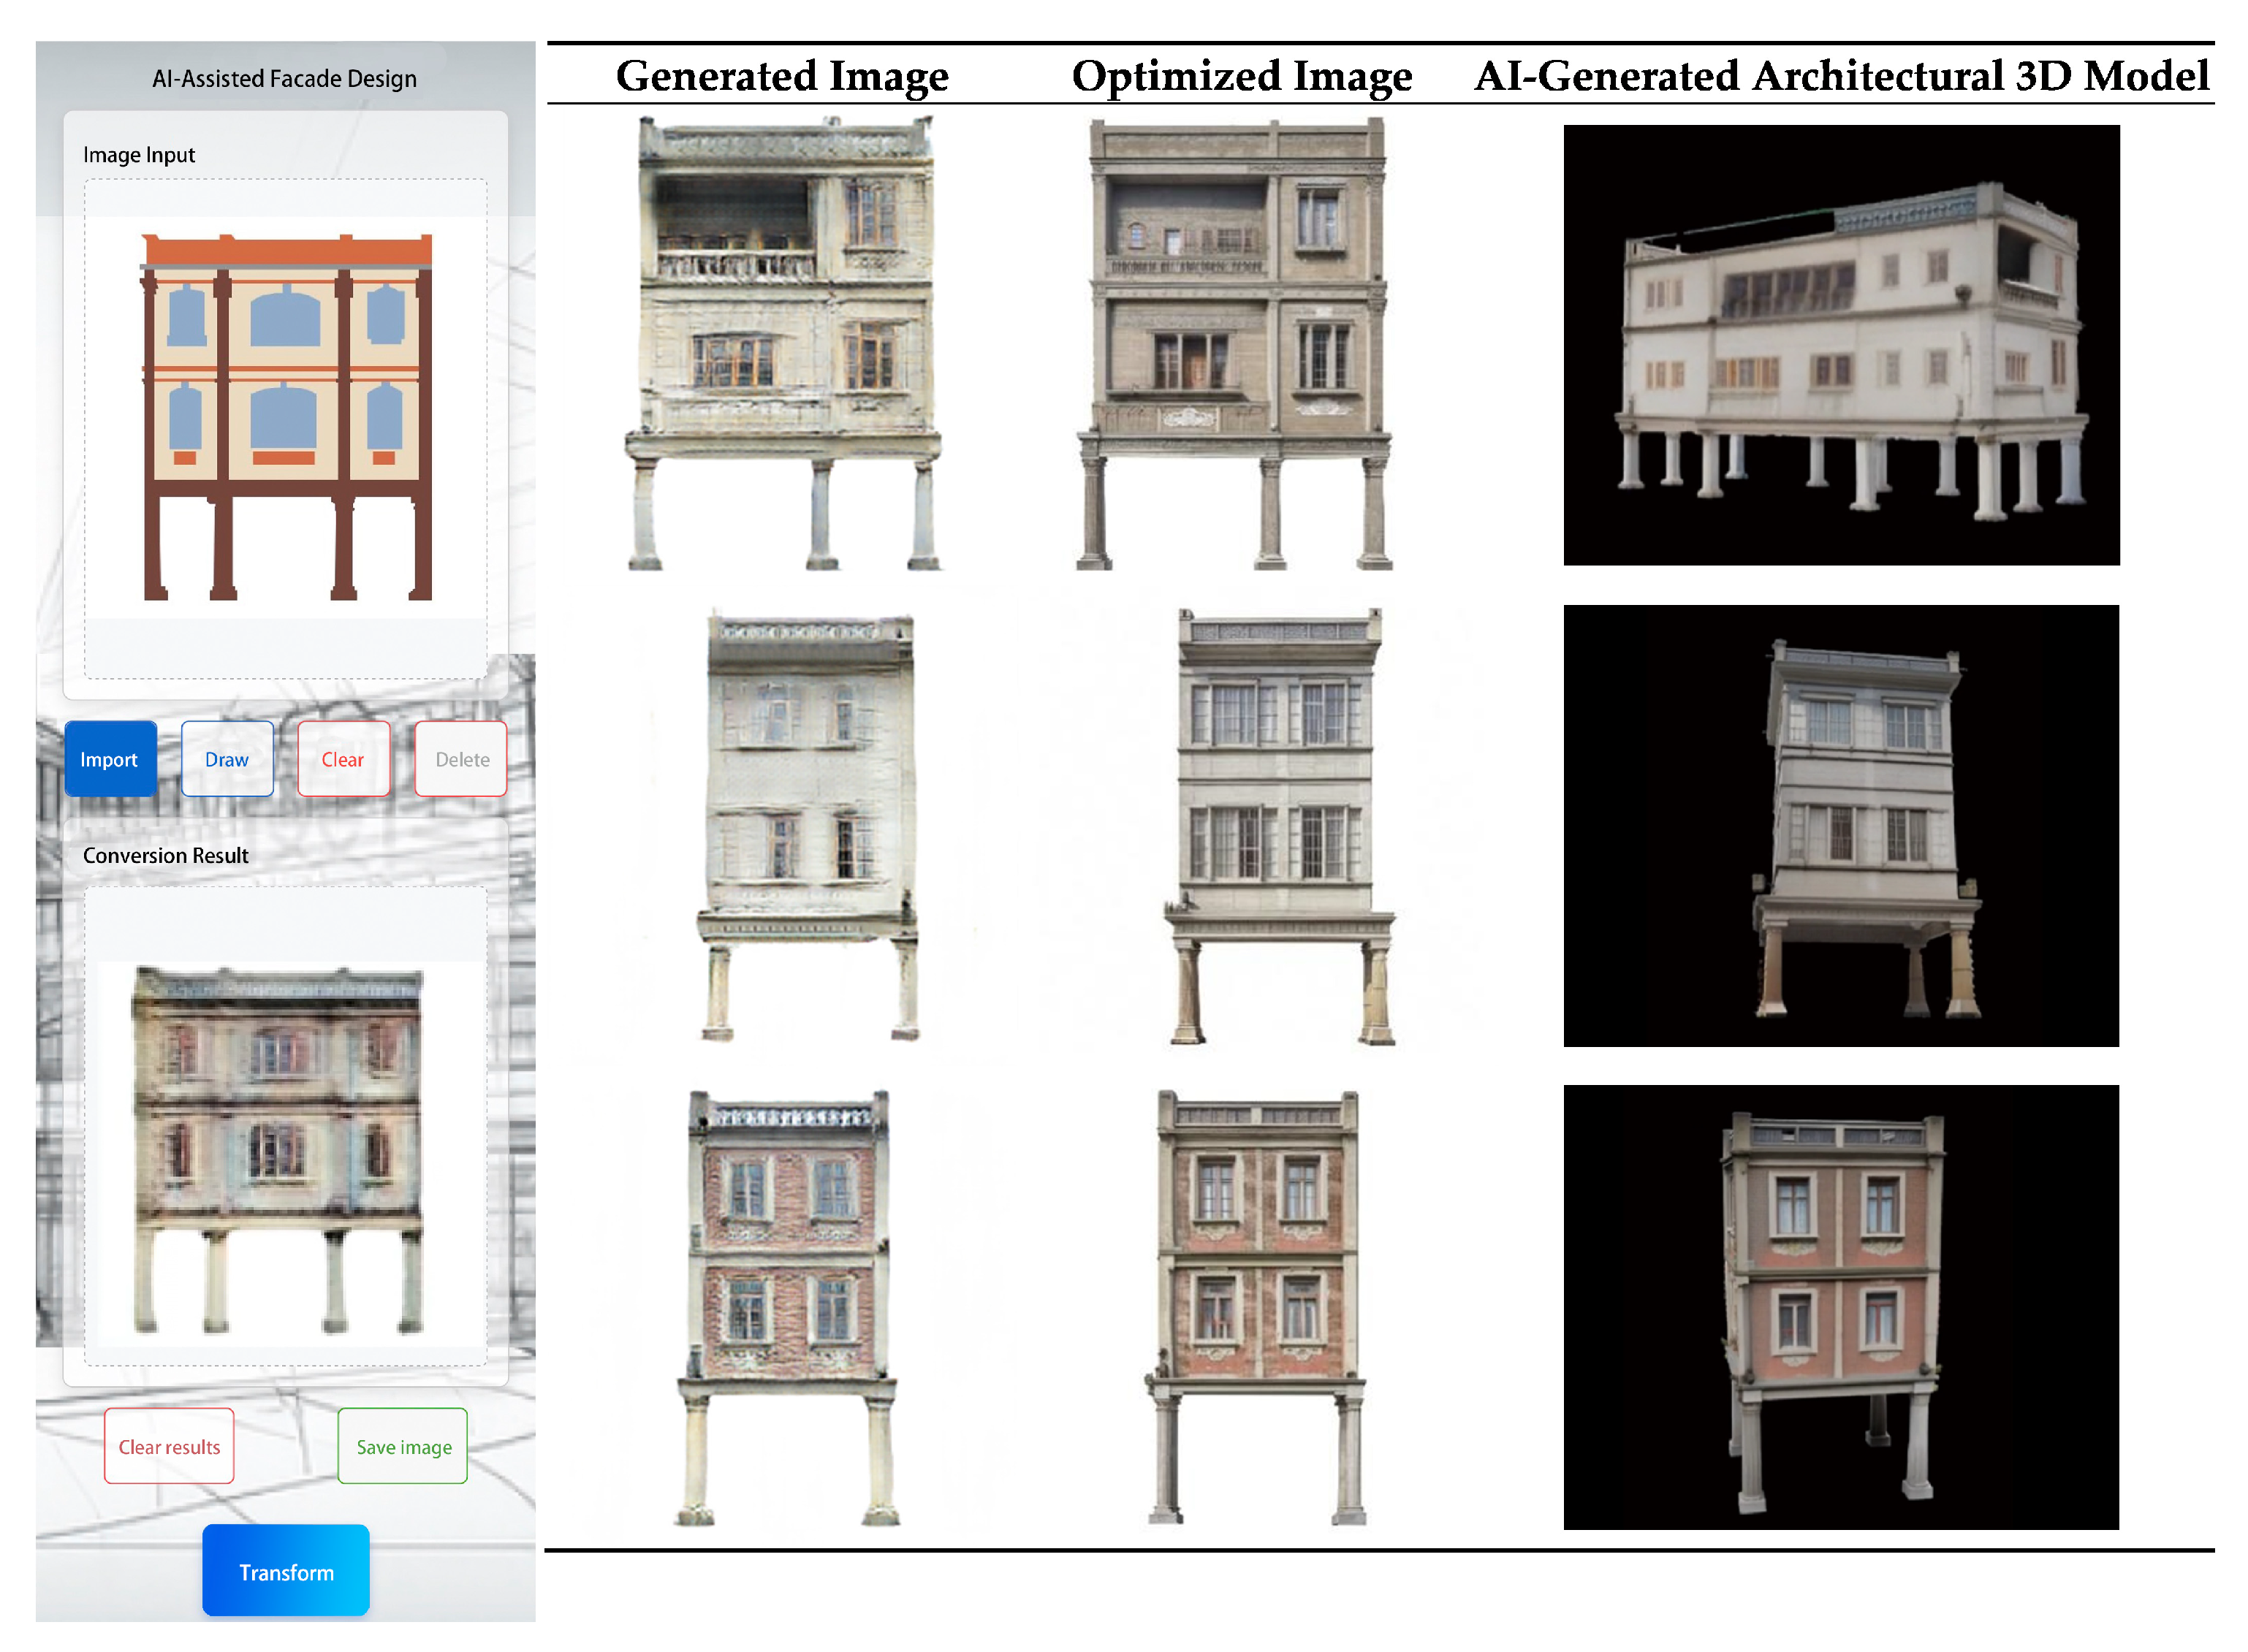Click the blue Import button
Image resolution: width=2248 pixels, height=1652 pixels.
click(x=110, y=759)
